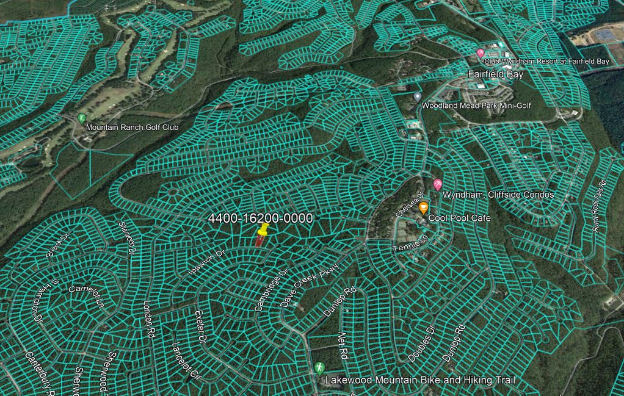Click the red highlighted parcel under the pushpin
This screenshot has width=624, height=396.
click(259, 242)
